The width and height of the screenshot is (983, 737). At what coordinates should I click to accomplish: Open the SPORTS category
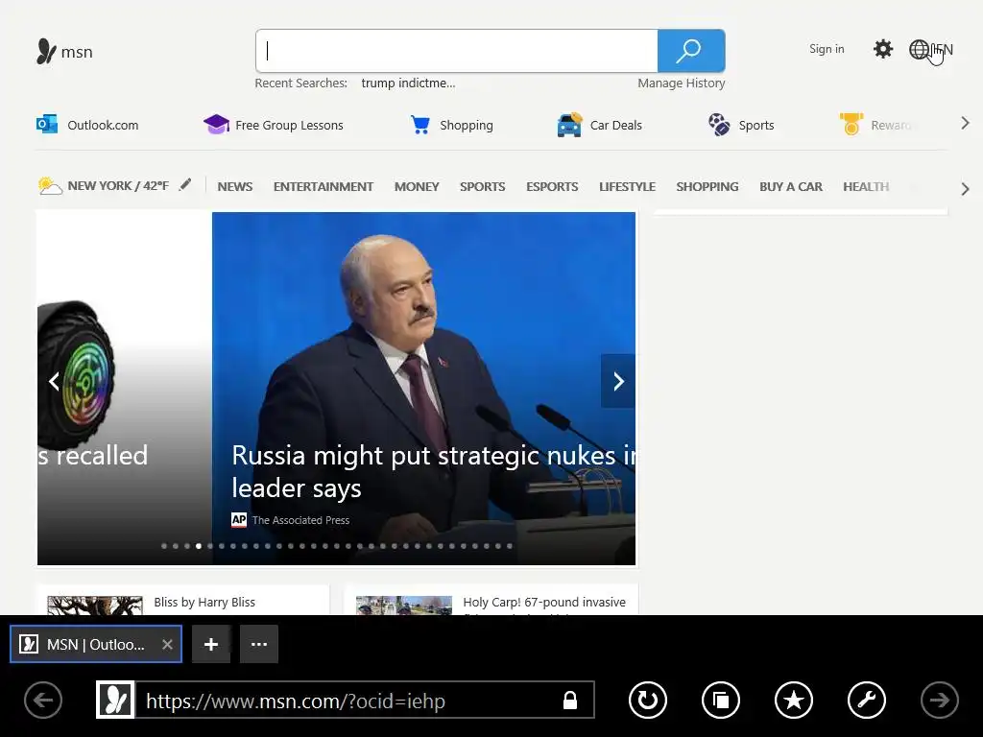[x=482, y=187]
